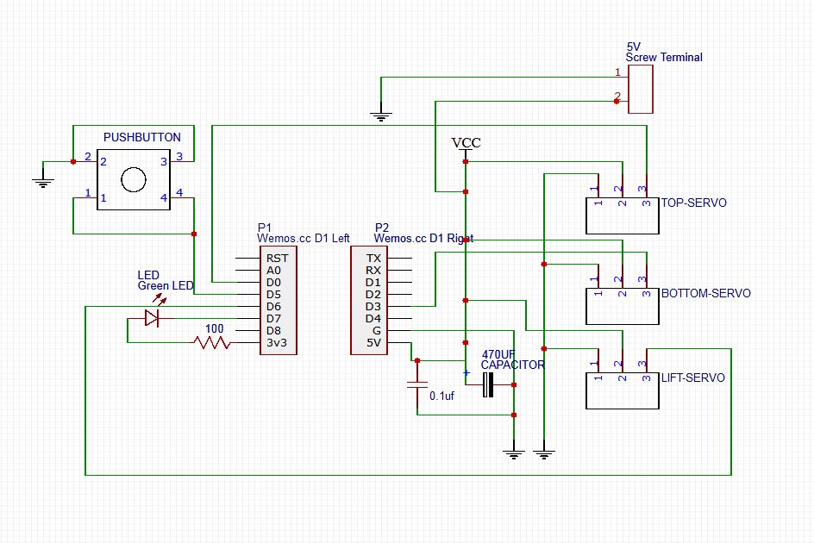Click the VCC power symbol
Viewport: 814px width, 543px height.
[x=466, y=147]
